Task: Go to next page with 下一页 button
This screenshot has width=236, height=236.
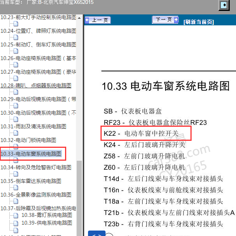Action: coord(166,20)
